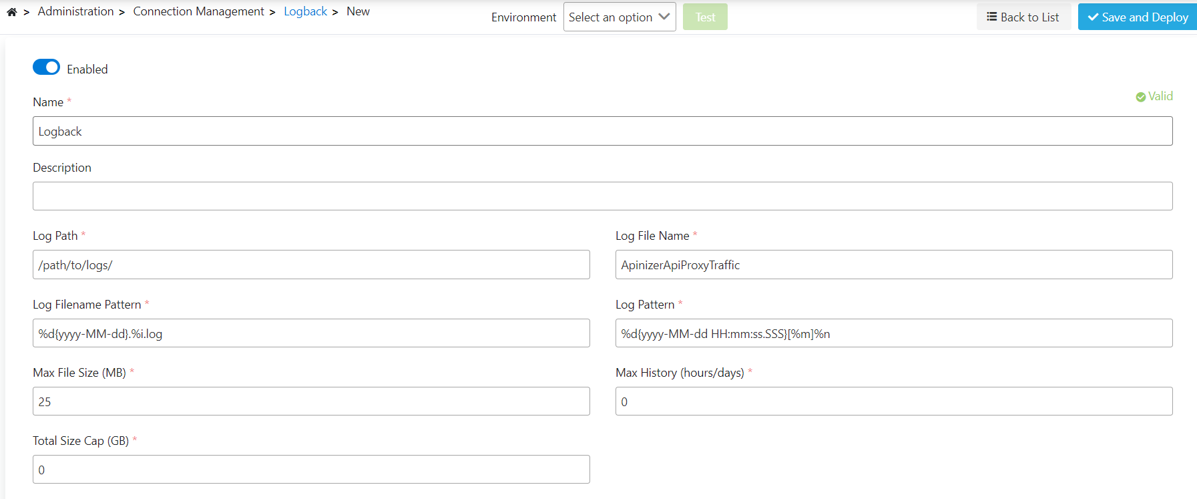
Task: Click the Log Filename Pattern field
Action: (311, 333)
